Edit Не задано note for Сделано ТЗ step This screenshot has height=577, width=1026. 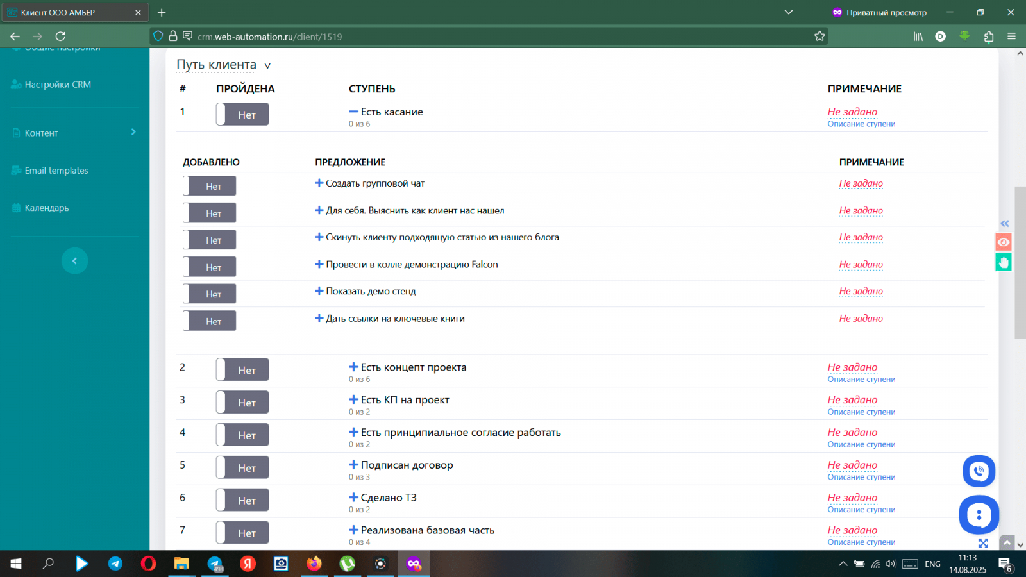[852, 498]
